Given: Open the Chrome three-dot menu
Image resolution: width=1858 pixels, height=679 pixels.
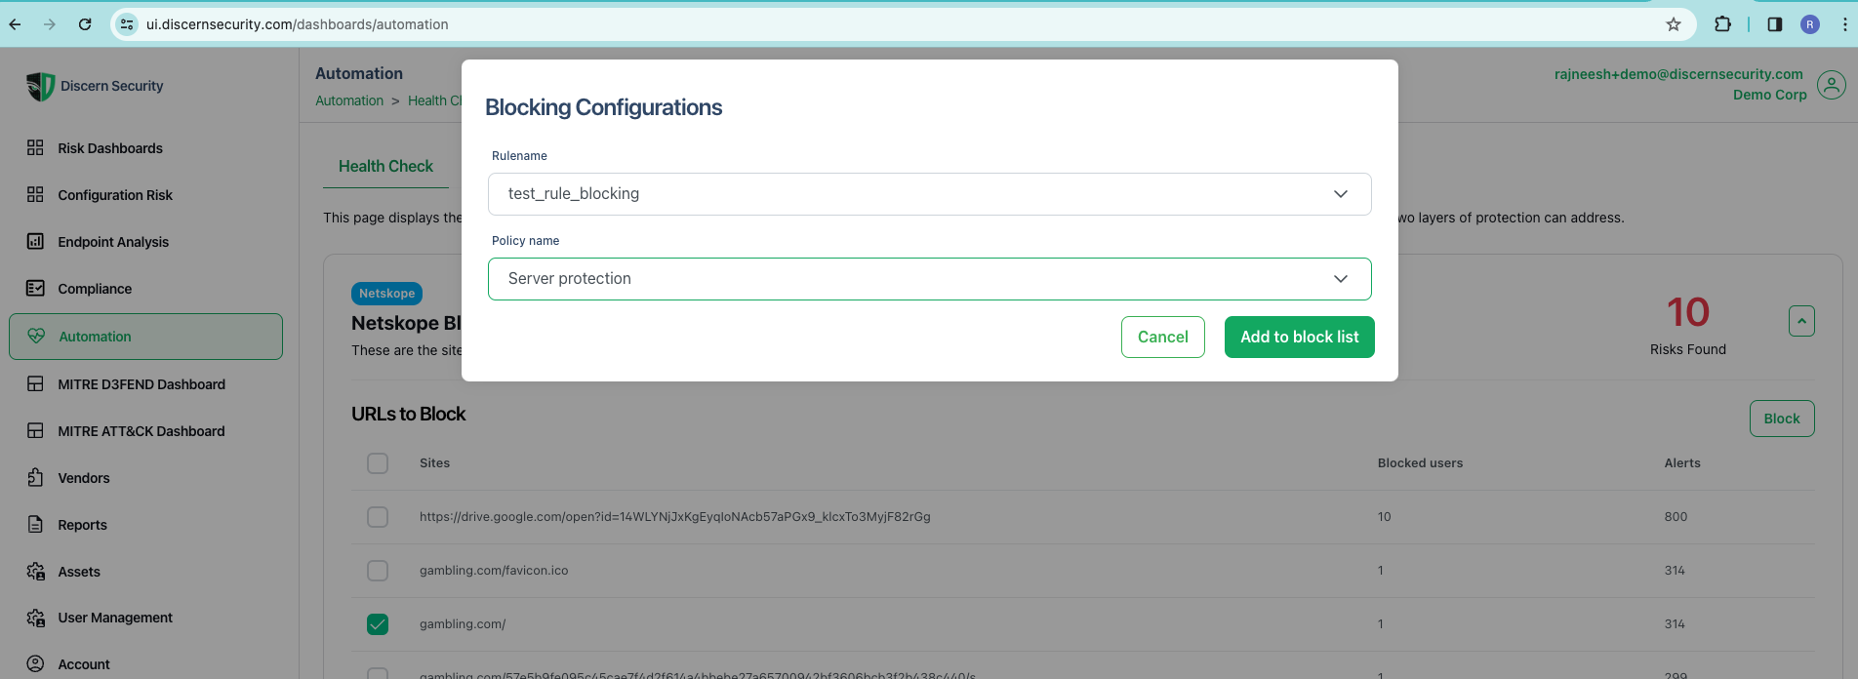Looking at the screenshot, I should click(1843, 24).
